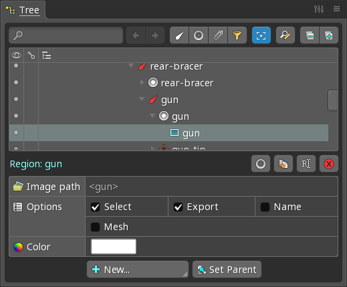
Task: Expand all tree nodes
Action: pyautogui.click(x=329, y=35)
